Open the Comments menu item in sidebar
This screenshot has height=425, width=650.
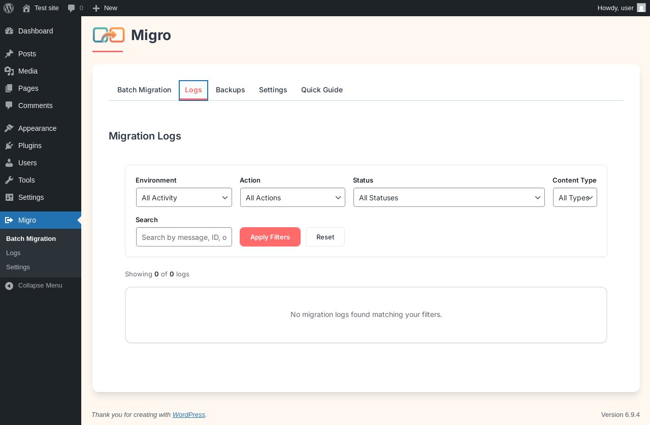click(41, 105)
